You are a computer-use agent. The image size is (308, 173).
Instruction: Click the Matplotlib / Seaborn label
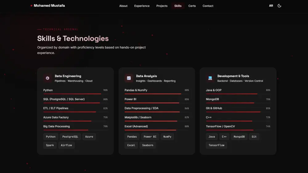pos(138,117)
